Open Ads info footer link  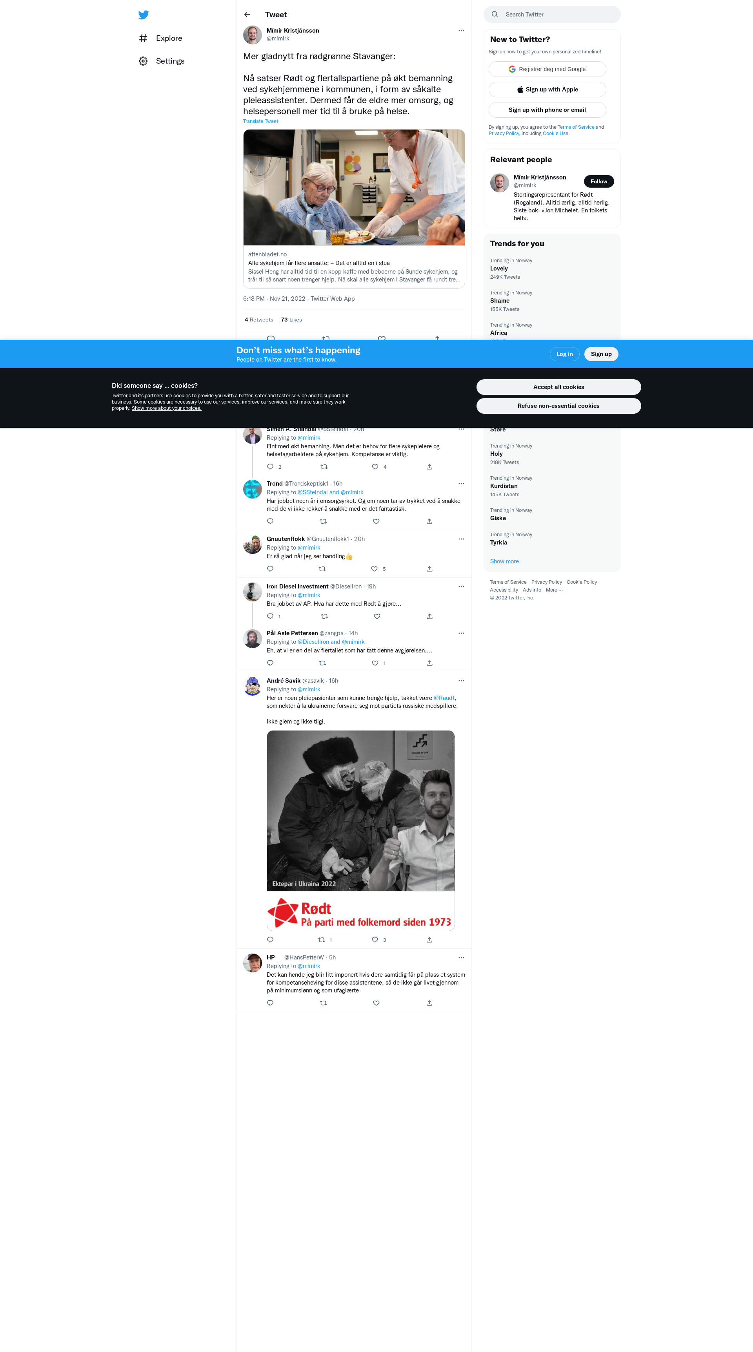tap(532, 590)
